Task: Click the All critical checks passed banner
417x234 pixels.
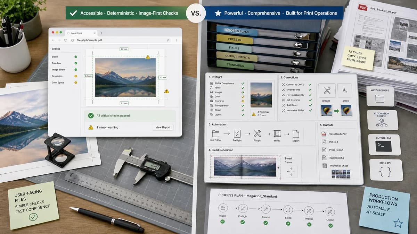Action: click(x=130, y=115)
